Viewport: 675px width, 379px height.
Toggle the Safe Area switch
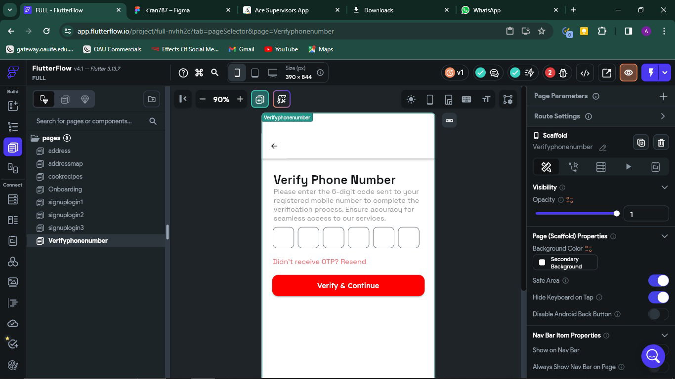658,280
